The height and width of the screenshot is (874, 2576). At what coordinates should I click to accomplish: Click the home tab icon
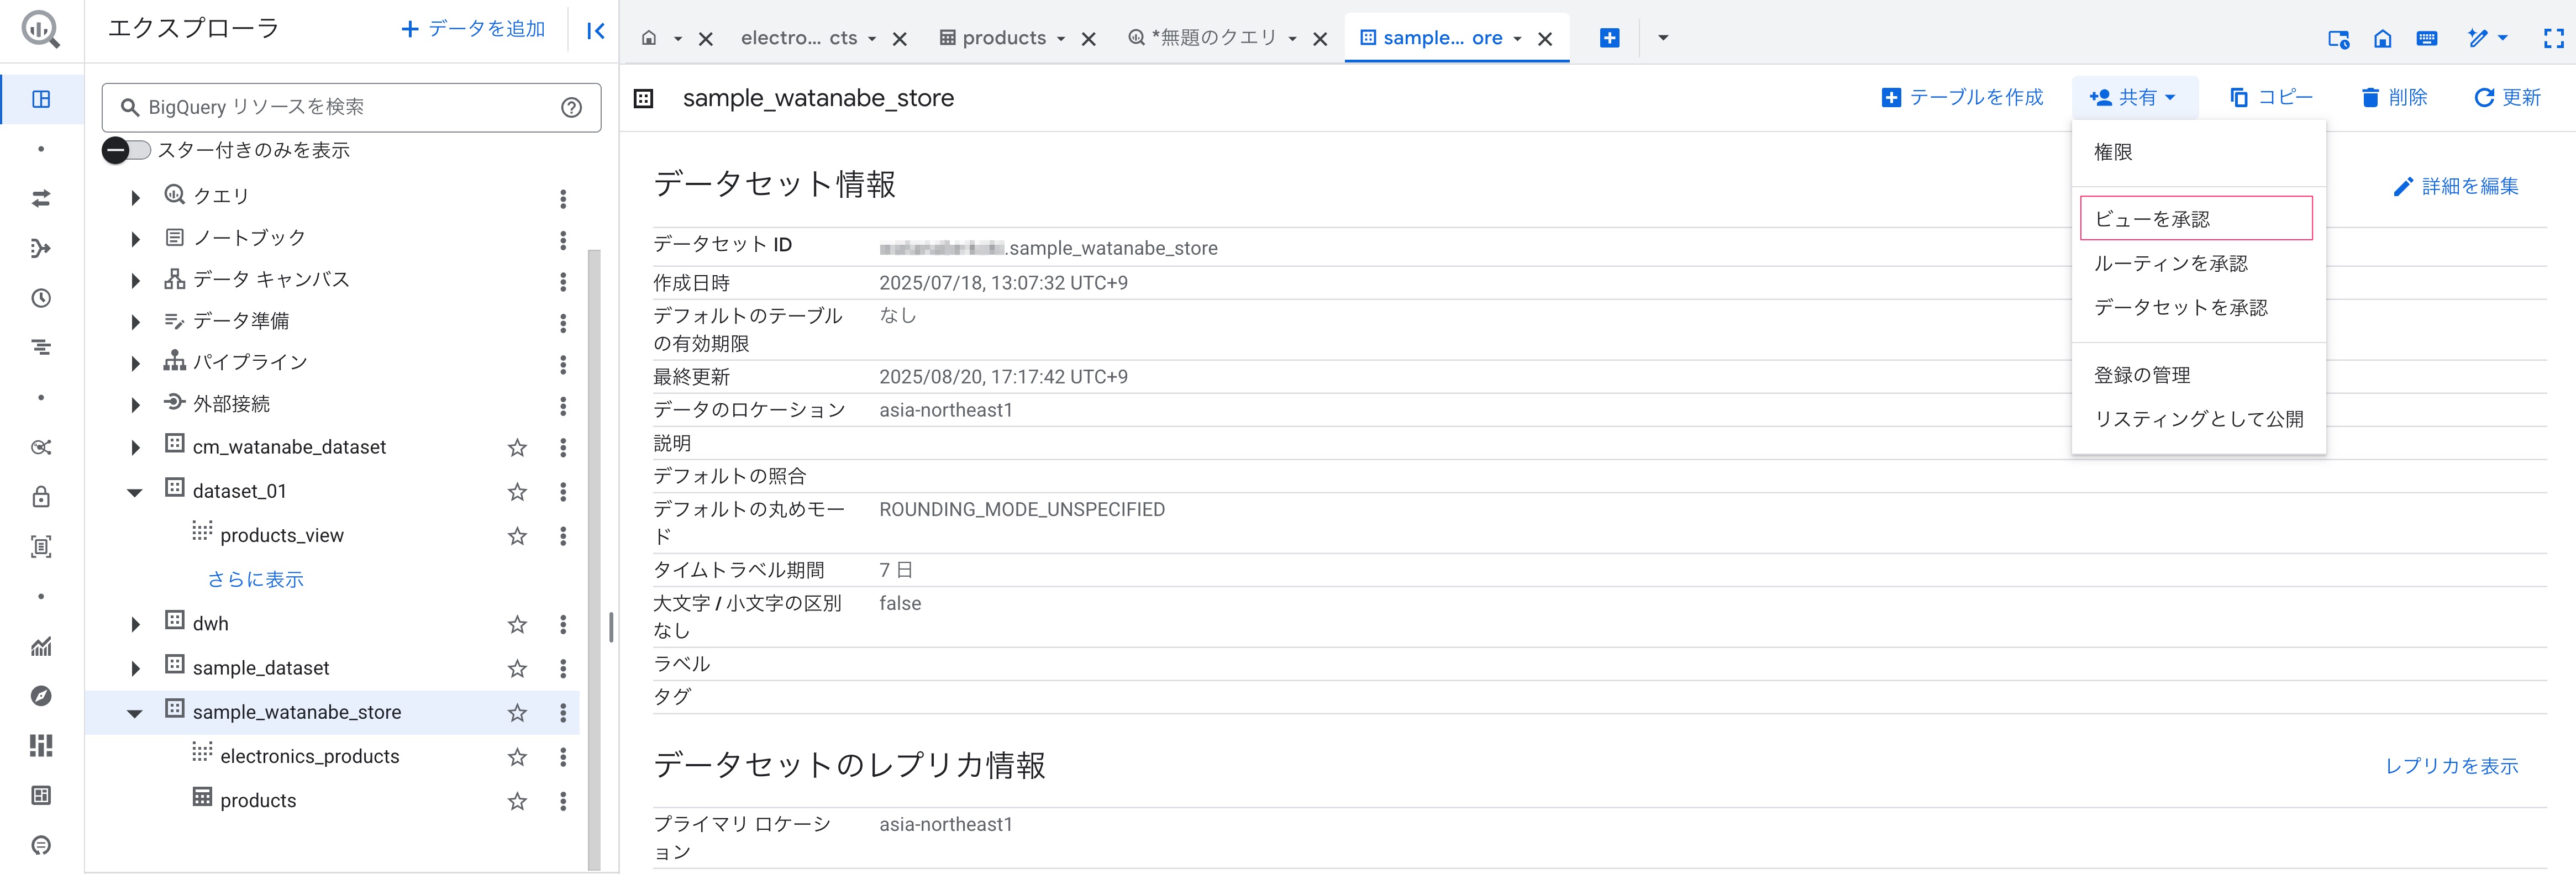pyautogui.click(x=649, y=38)
